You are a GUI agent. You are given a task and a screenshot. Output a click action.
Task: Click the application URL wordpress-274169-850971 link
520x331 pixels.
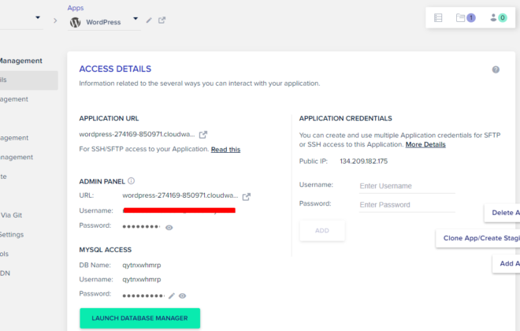137,134
